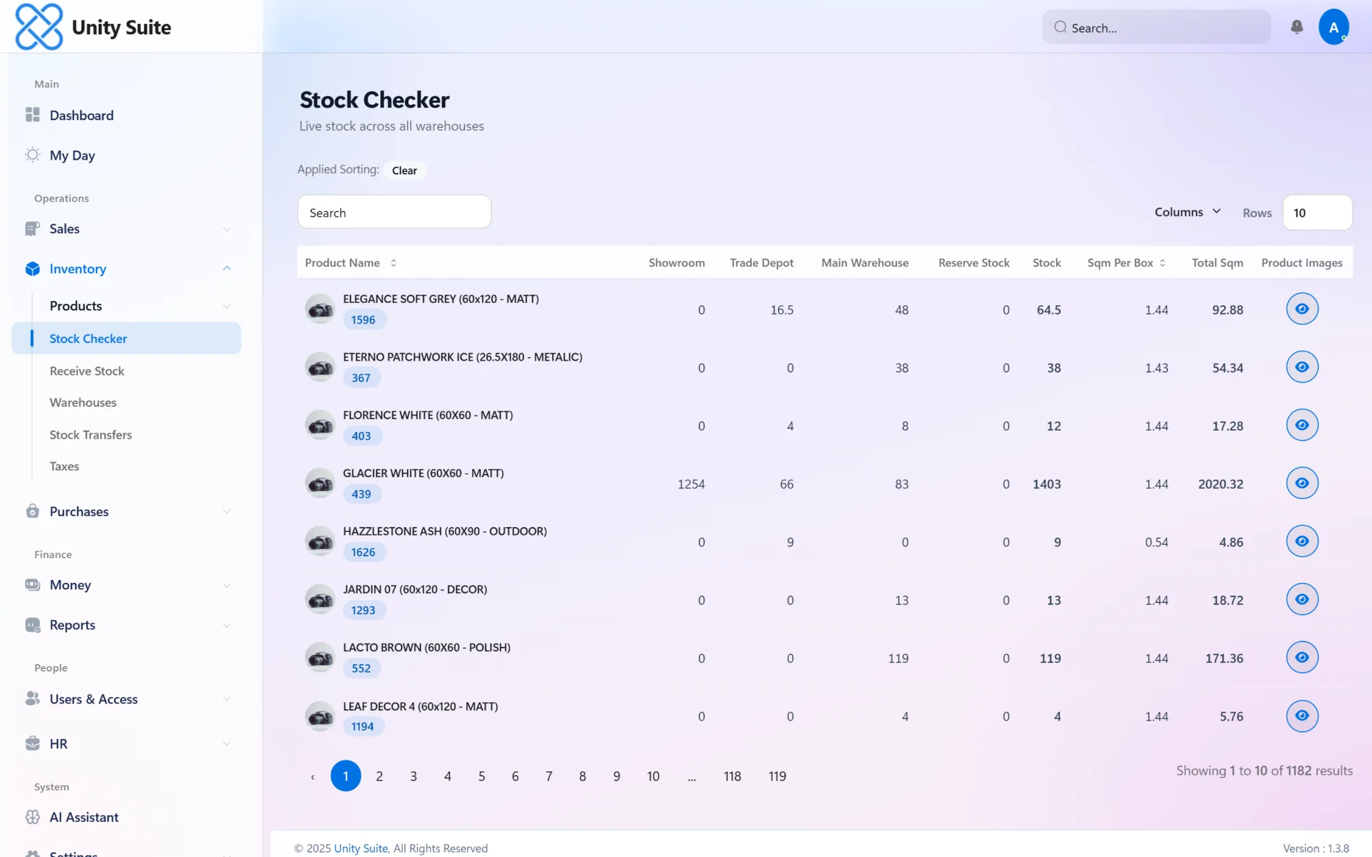Image resolution: width=1372 pixels, height=857 pixels.
Task: Click the Sales sidebar icon
Action: click(x=32, y=229)
